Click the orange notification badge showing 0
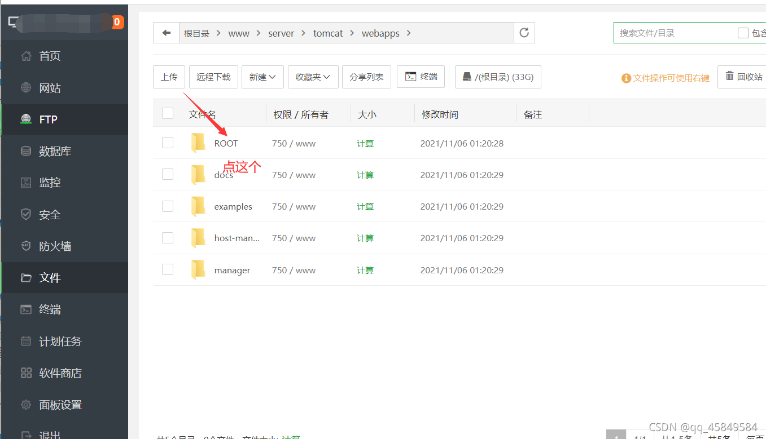Image resolution: width=766 pixels, height=439 pixels. pyautogui.click(x=117, y=22)
